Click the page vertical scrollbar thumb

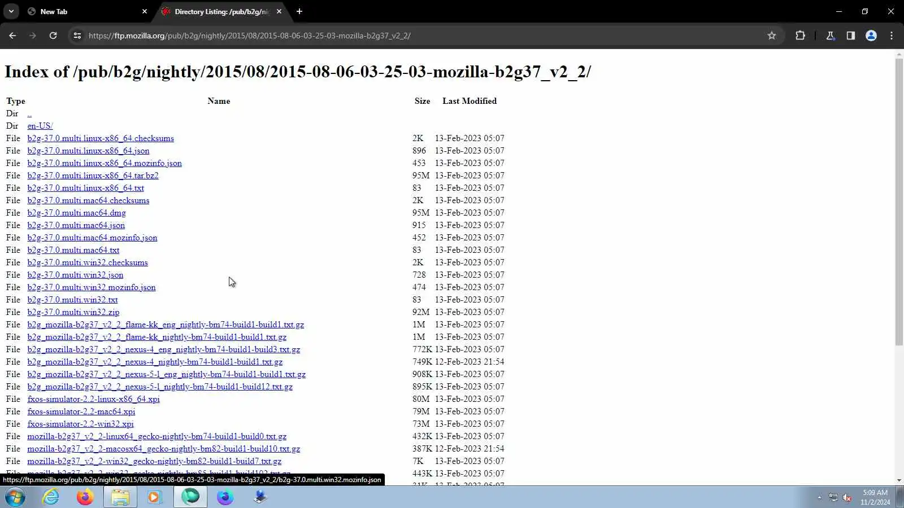(x=899, y=202)
